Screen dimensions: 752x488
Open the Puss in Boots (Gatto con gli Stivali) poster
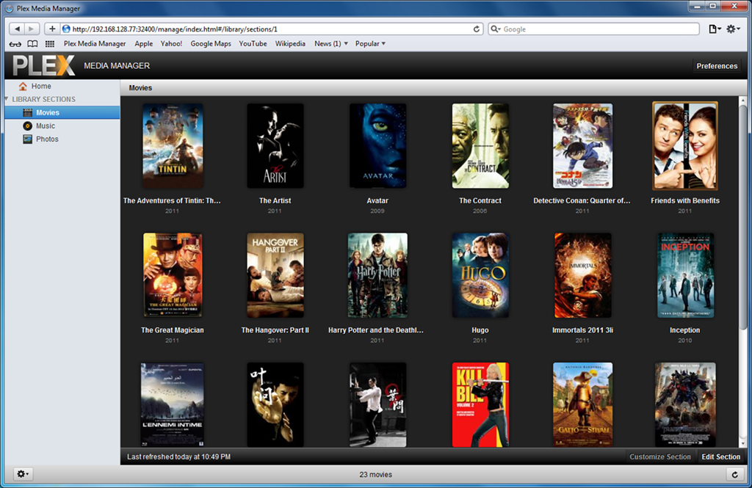click(582, 404)
